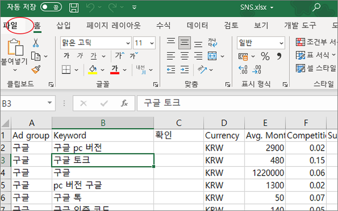Click Center align icon
338x211 pixels.
tap(185, 56)
